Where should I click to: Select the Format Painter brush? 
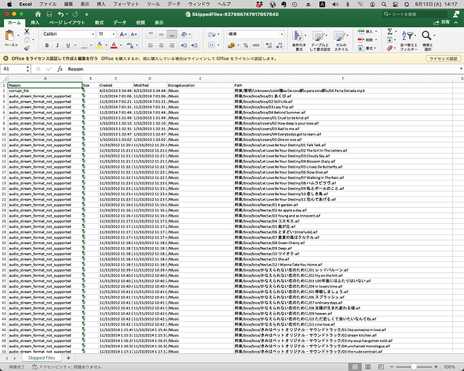[27, 47]
